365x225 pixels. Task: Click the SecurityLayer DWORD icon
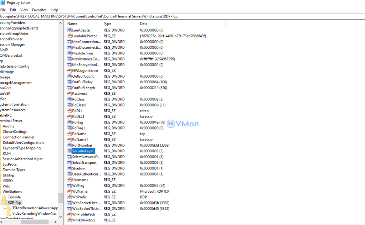(69, 151)
